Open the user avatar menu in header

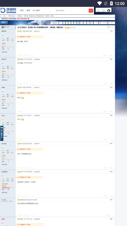click(109, 11)
